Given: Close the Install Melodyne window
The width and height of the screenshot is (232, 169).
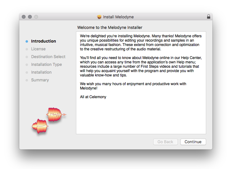Looking at the screenshot, I should (24, 17).
